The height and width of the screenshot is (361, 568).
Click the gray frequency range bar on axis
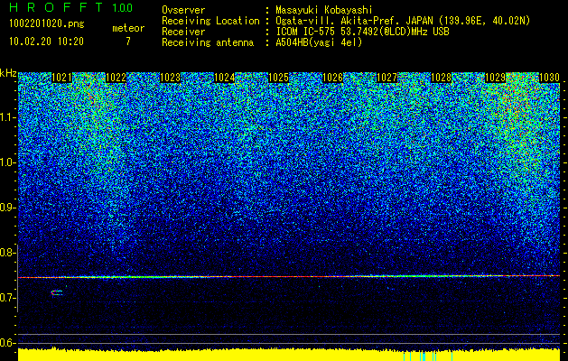click(17, 279)
